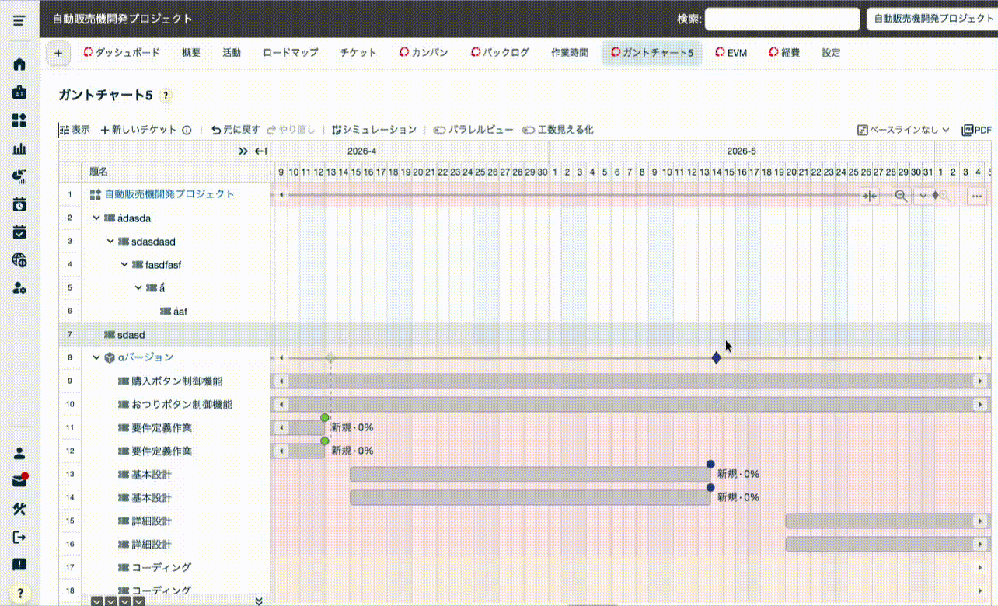Click the 検索 search input field
Viewport: 998px width, 606px height.
(x=782, y=19)
